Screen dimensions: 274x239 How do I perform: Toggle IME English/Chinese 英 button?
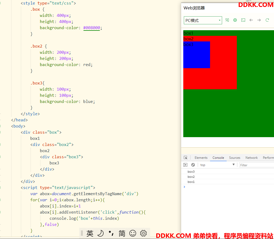click(x=90, y=233)
